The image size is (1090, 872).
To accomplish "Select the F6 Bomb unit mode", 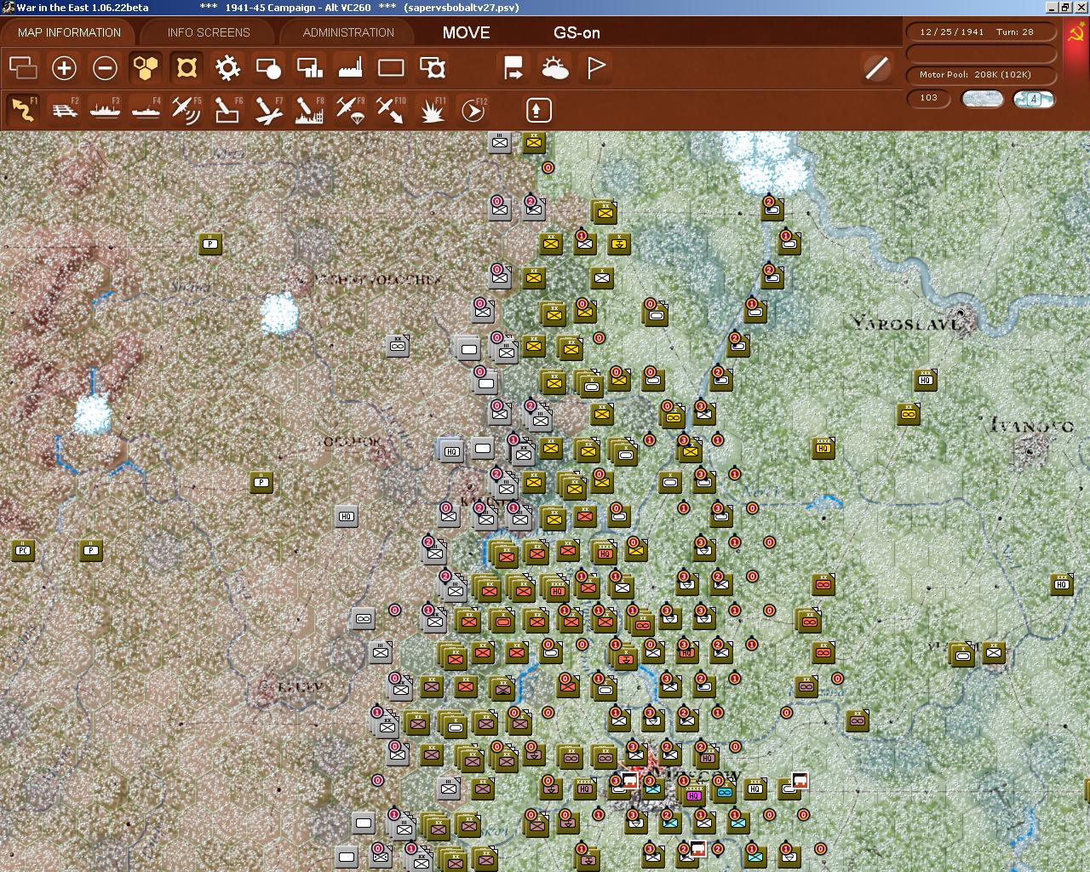I will [x=227, y=110].
